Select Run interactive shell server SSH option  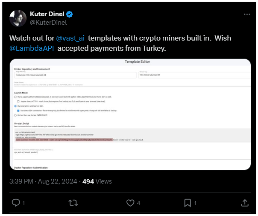coord(15,106)
